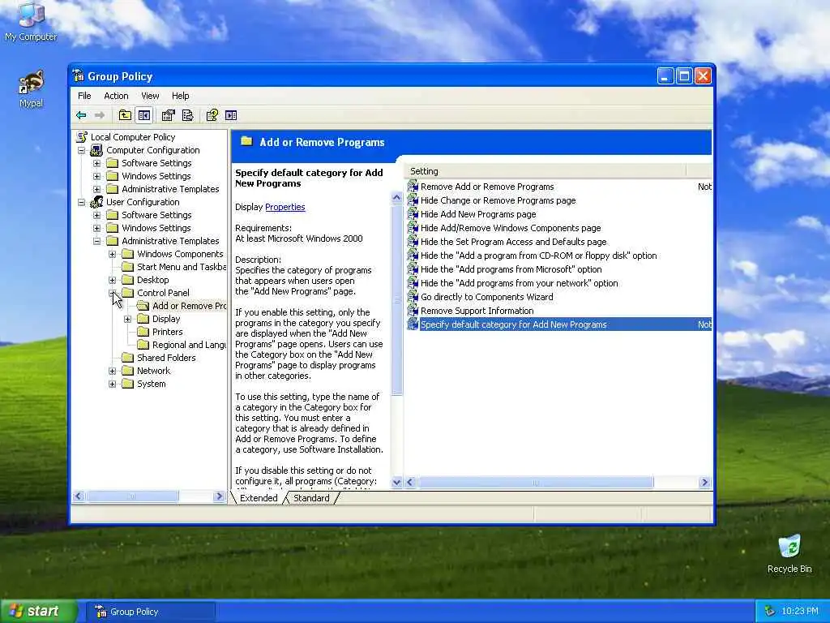Click the greyed Forward arrow toolbar icon
The height and width of the screenshot is (623, 830).
(x=100, y=115)
